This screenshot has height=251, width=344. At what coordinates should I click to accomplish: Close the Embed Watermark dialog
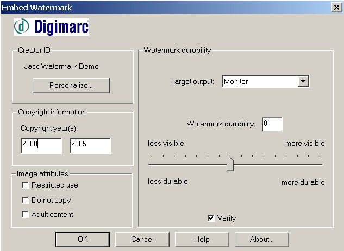[x=336, y=7]
